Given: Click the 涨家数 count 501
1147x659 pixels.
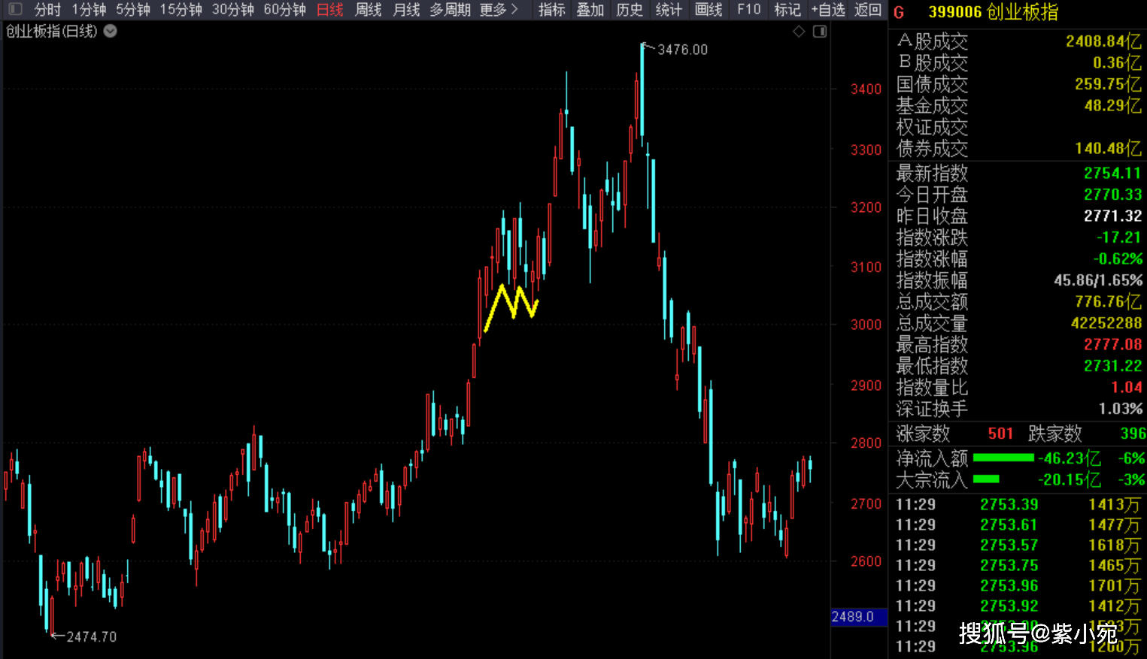Looking at the screenshot, I should [1000, 434].
